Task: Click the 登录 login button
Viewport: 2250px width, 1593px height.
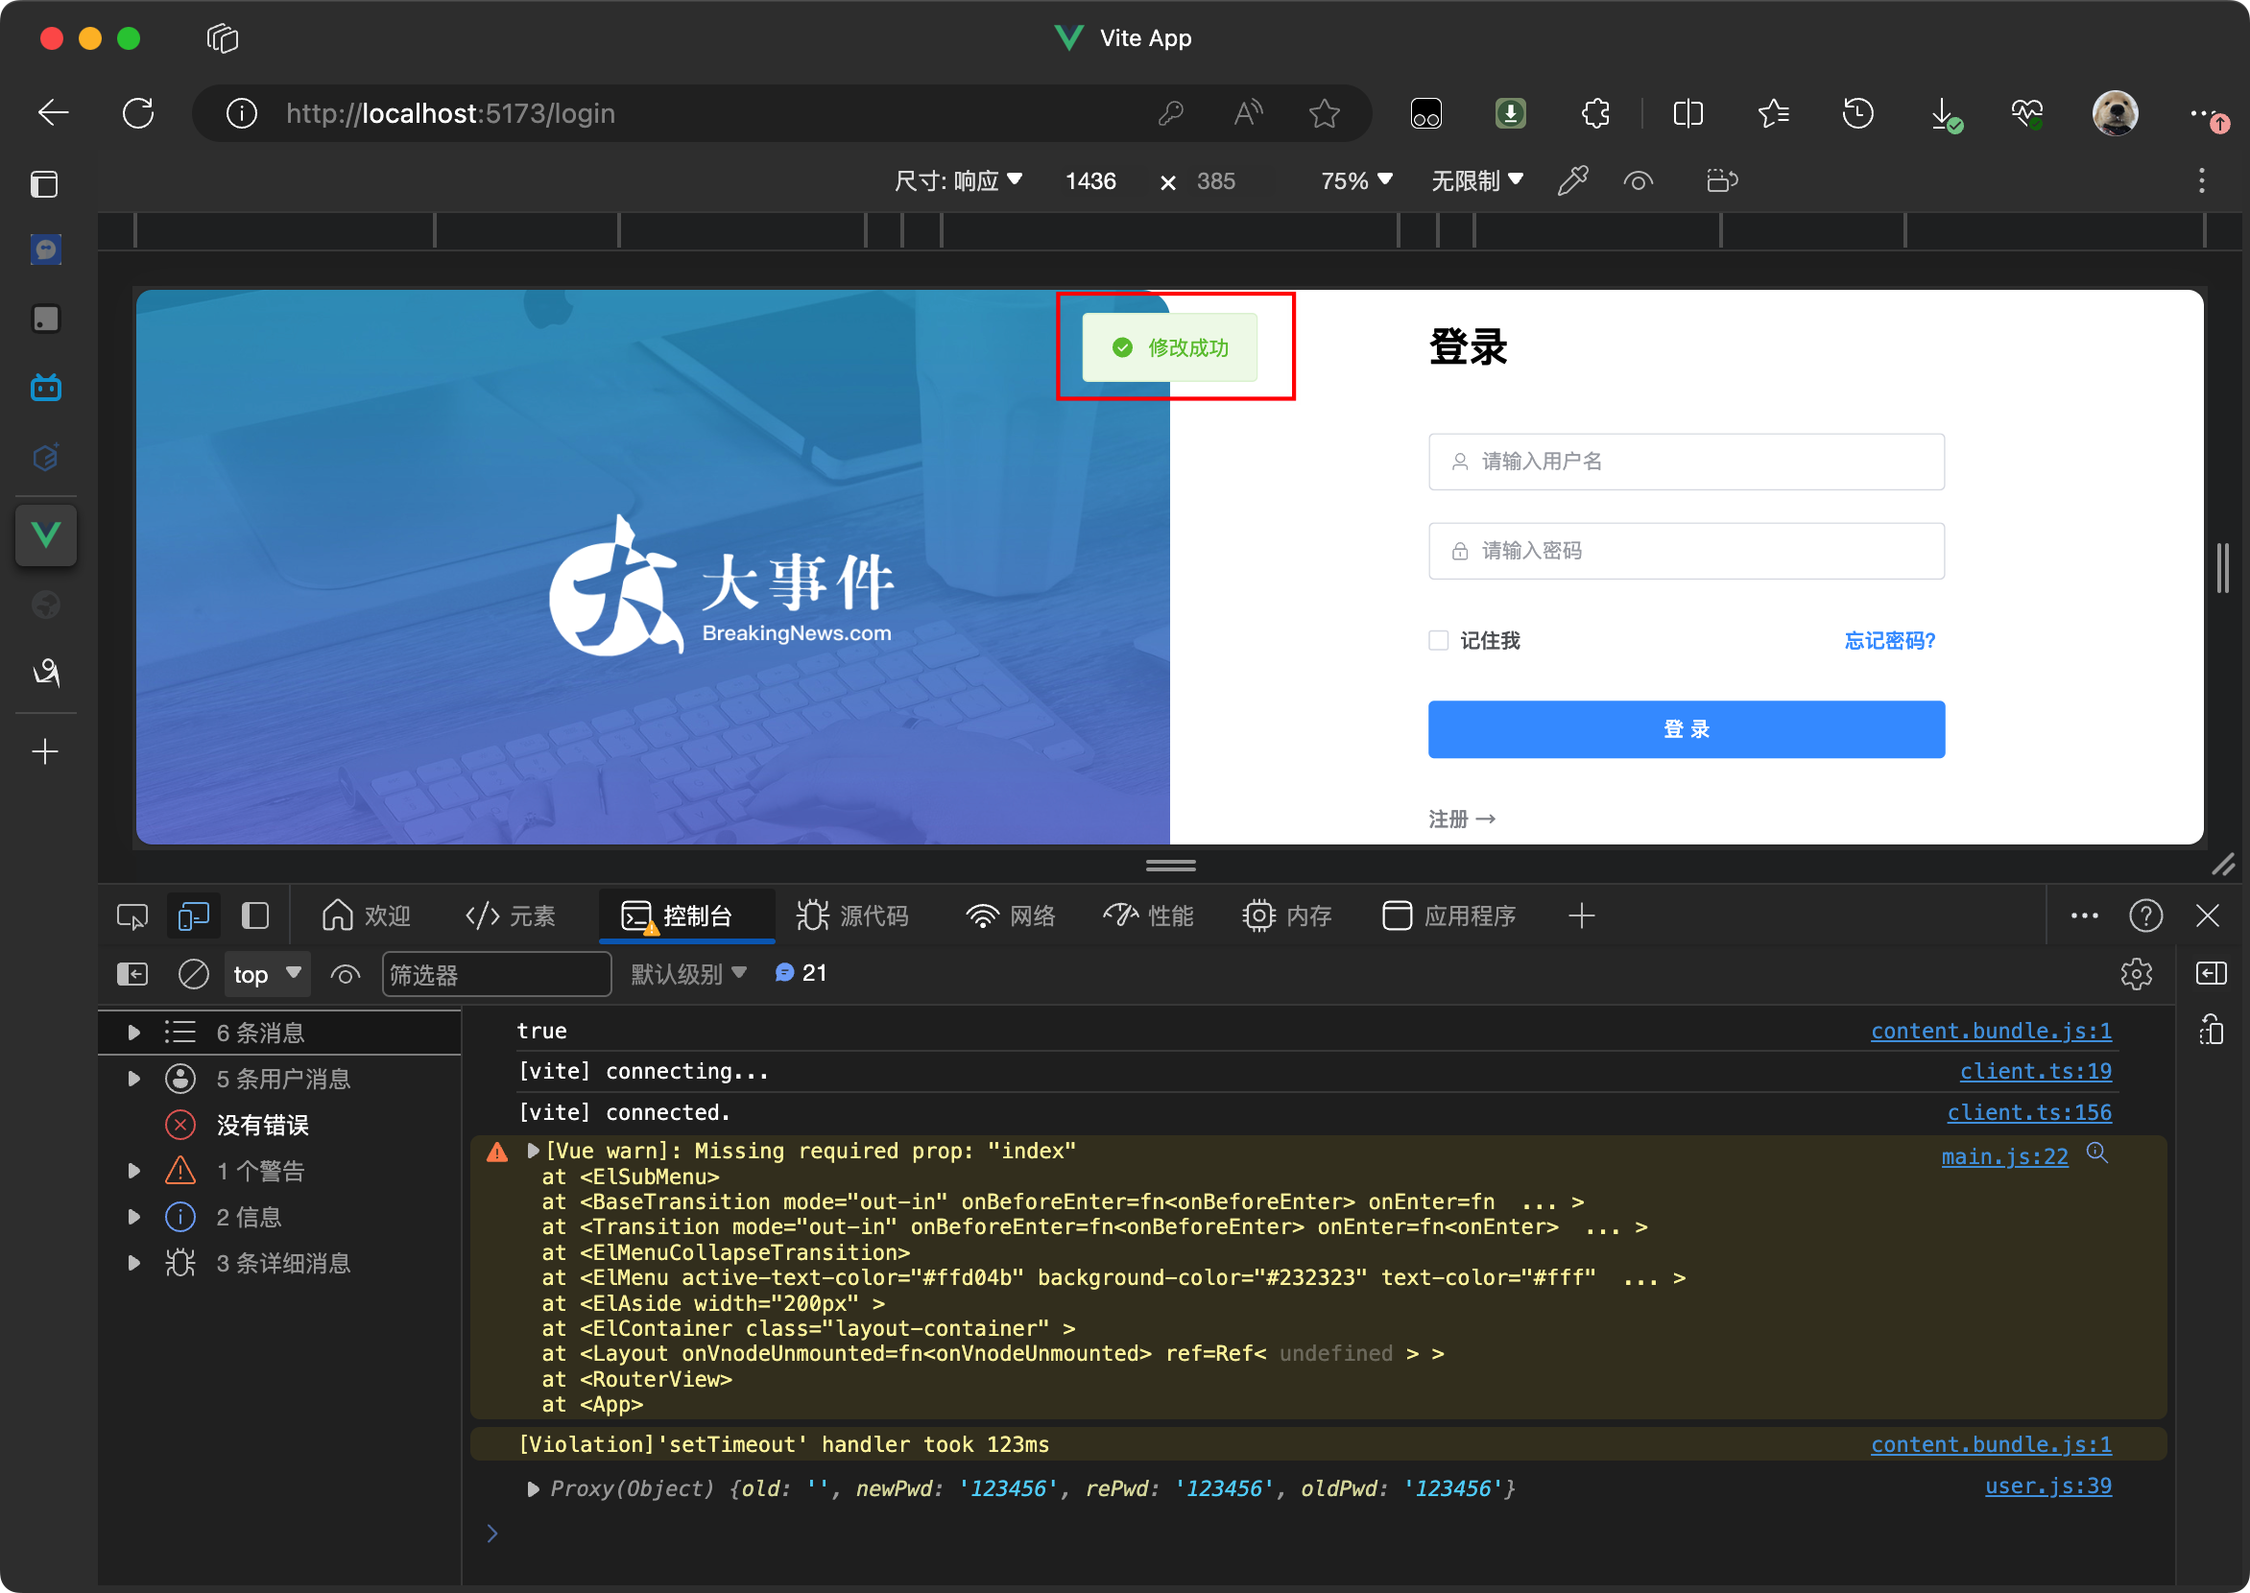Action: 1684,728
